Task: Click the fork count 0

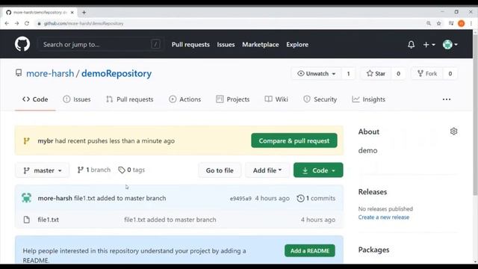Action: (x=450, y=73)
